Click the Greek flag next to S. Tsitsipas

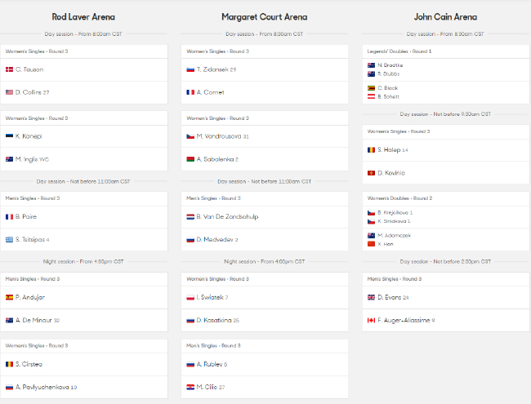click(10, 239)
